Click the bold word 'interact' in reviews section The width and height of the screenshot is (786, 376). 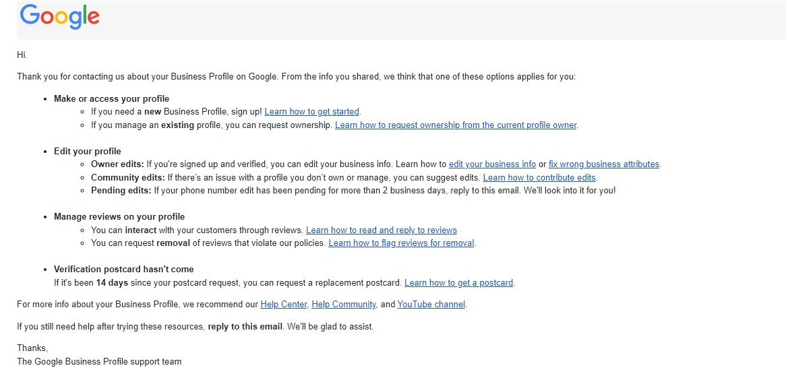(141, 230)
